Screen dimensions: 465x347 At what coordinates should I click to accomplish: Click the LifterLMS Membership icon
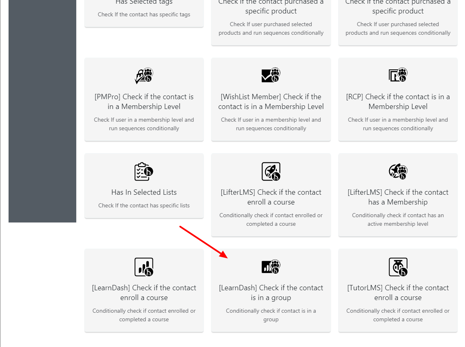[398, 171]
